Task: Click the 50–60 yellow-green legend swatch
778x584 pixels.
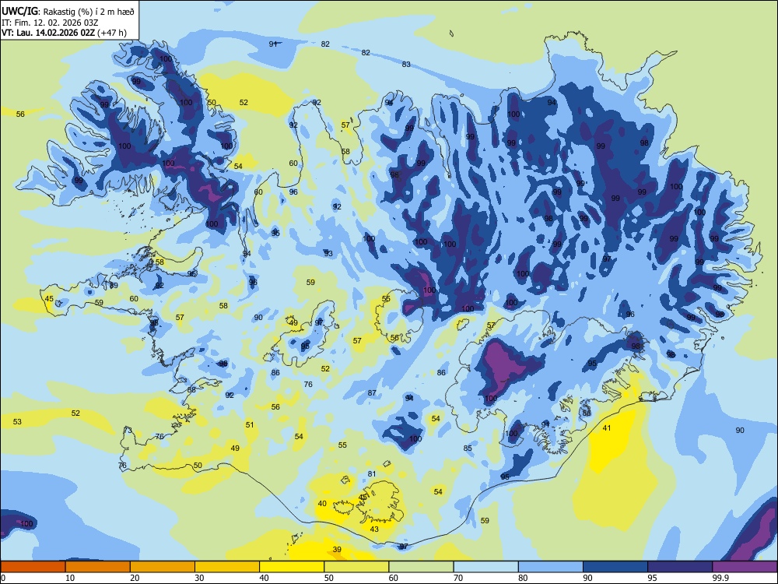Action: [x=356, y=567]
